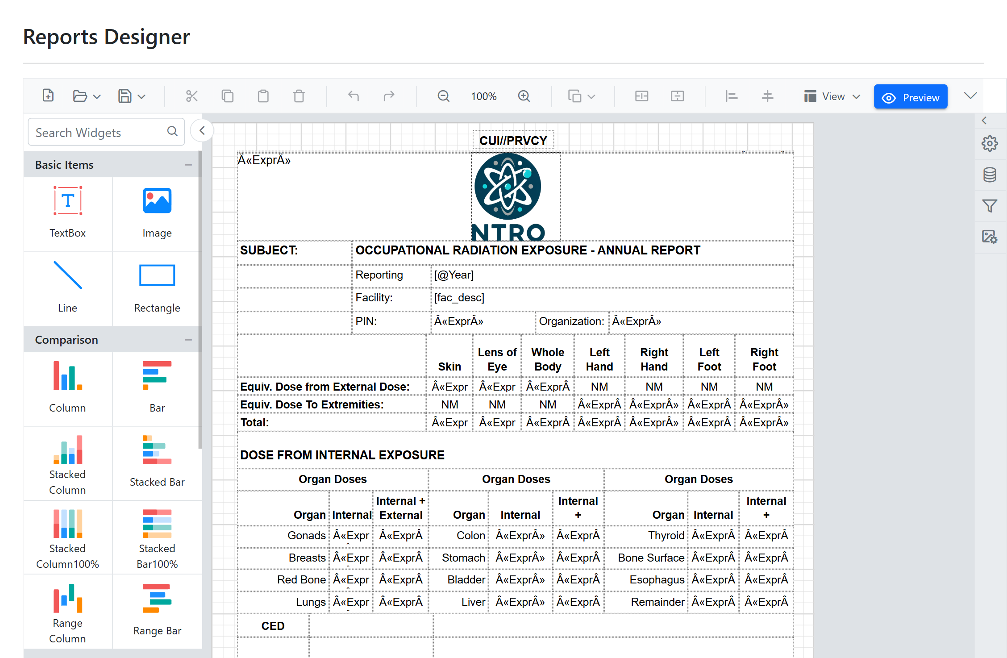1007x658 pixels.
Task: Collapse the Comparison section
Action: [188, 340]
